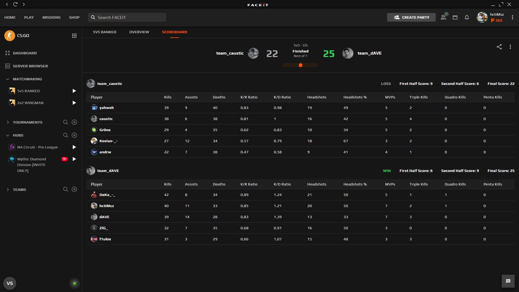Open the SHOP menu
519x292 pixels.
pos(74,17)
